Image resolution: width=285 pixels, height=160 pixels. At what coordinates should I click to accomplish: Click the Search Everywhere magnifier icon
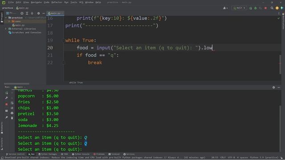point(272,8)
